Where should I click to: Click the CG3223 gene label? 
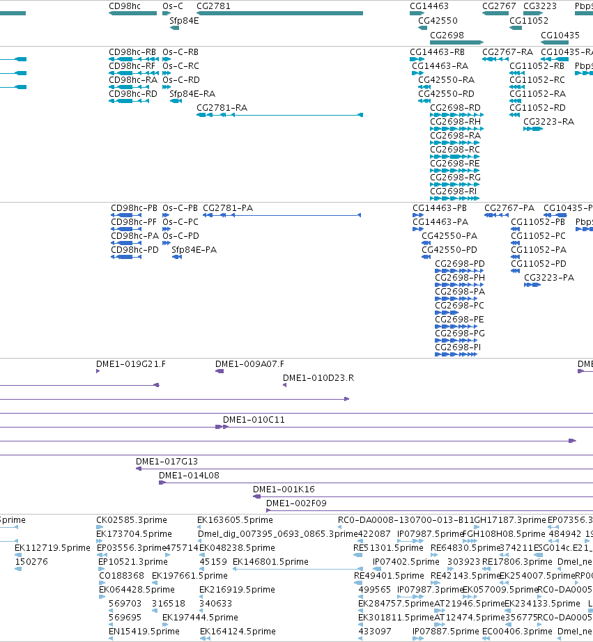[540, 6]
